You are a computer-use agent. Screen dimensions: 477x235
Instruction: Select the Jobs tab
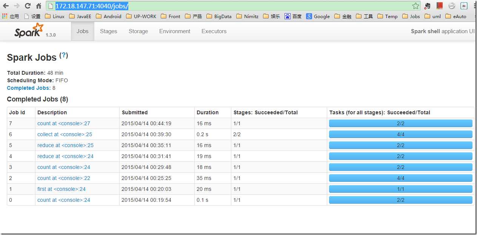[83, 31]
